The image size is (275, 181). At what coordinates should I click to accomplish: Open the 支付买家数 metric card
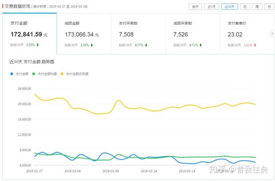tap(138, 34)
